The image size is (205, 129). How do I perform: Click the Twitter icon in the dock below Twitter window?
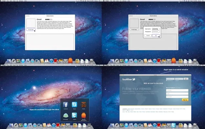click(x=173, y=125)
